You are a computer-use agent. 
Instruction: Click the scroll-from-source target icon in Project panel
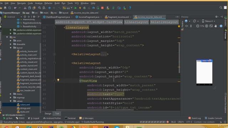[x=25, y=17]
